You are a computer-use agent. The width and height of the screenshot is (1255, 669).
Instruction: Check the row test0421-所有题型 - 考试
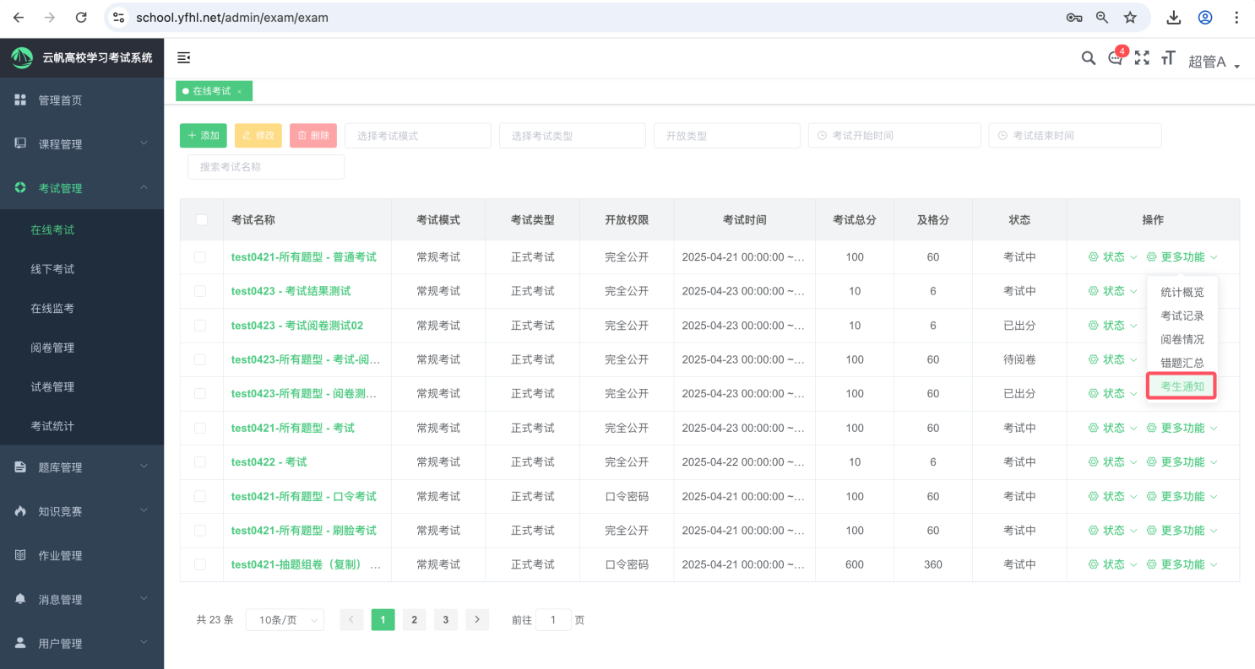(x=200, y=428)
